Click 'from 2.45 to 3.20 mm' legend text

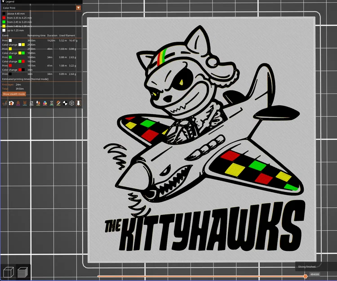(19, 22)
